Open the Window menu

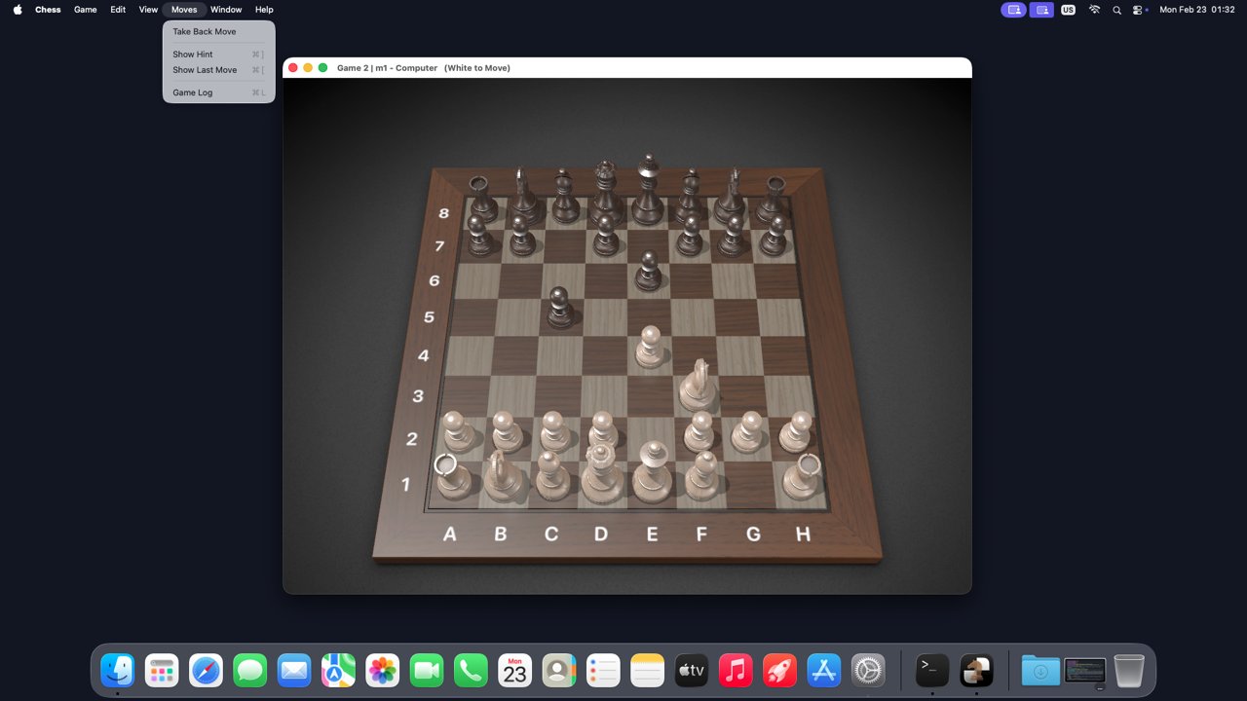(226, 10)
